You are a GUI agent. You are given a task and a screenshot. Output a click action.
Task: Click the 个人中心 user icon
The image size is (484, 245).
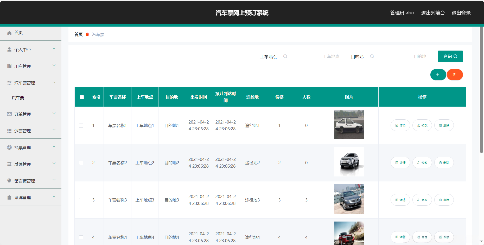[9, 50]
